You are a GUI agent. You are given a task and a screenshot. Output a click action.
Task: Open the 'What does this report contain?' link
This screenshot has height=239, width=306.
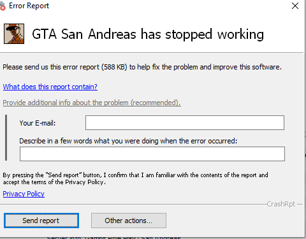50,87
